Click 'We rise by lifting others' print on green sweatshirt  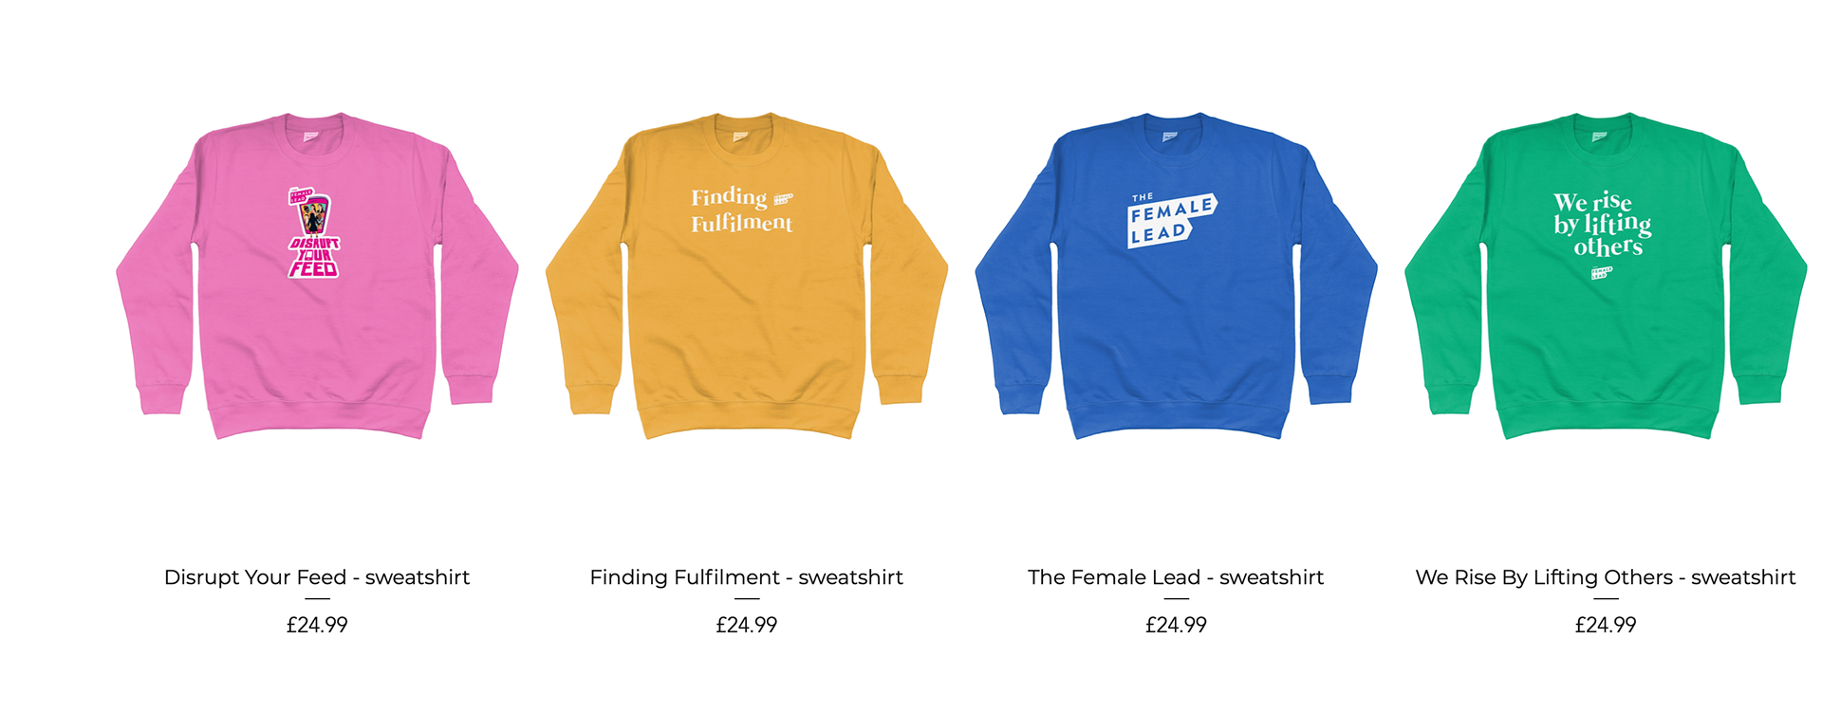[1603, 225]
